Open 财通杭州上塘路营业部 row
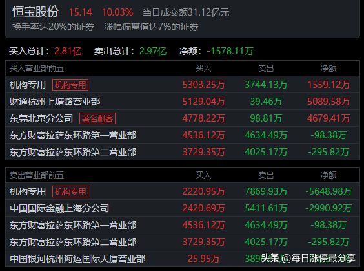The height and width of the screenshot is (271, 364). (x=183, y=102)
